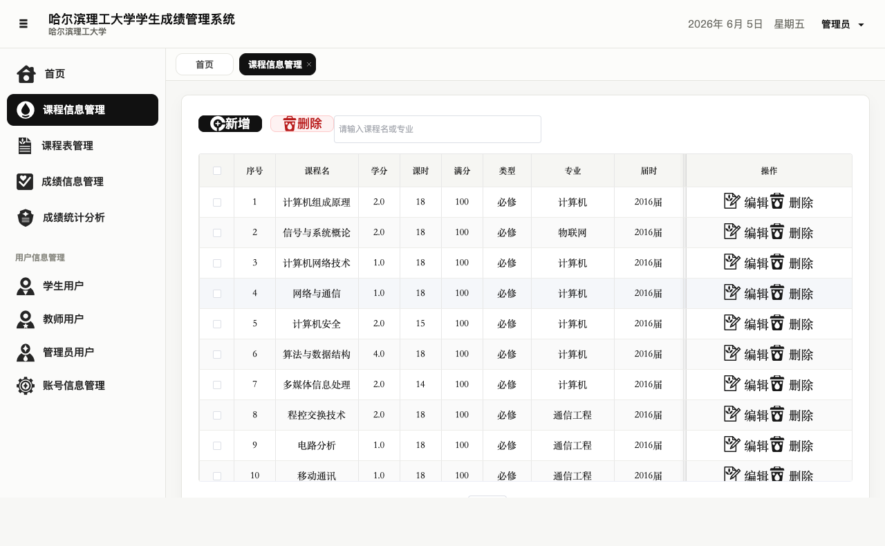The height and width of the screenshot is (546, 885).
Task: Open 成绩信息管理 in the sidebar
Action: pos(82,182)
